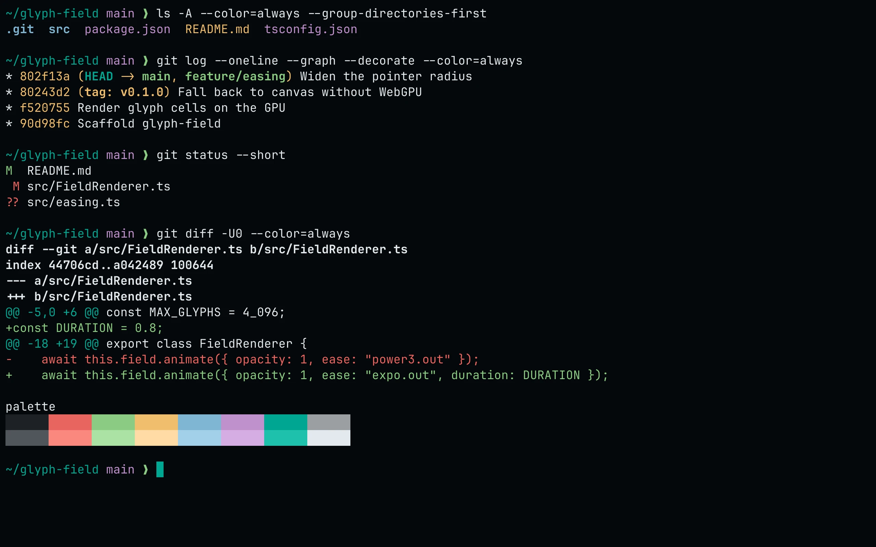Click the teal block cursor at the prompt
The image size is (876, 547).
[x=160, y=470]
